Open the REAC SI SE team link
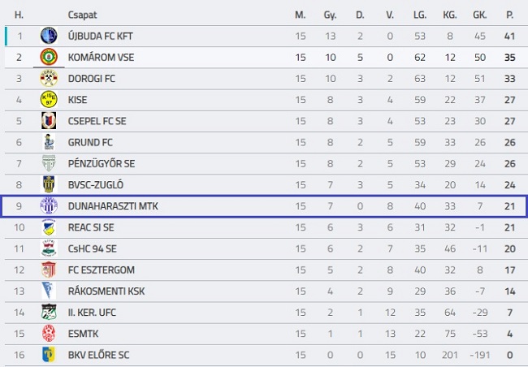The image size is (528, 367). pos(92,227)
